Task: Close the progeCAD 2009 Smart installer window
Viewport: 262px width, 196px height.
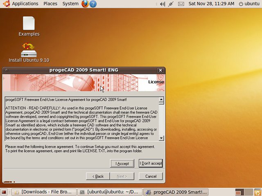Action: [x=160, y=70]
